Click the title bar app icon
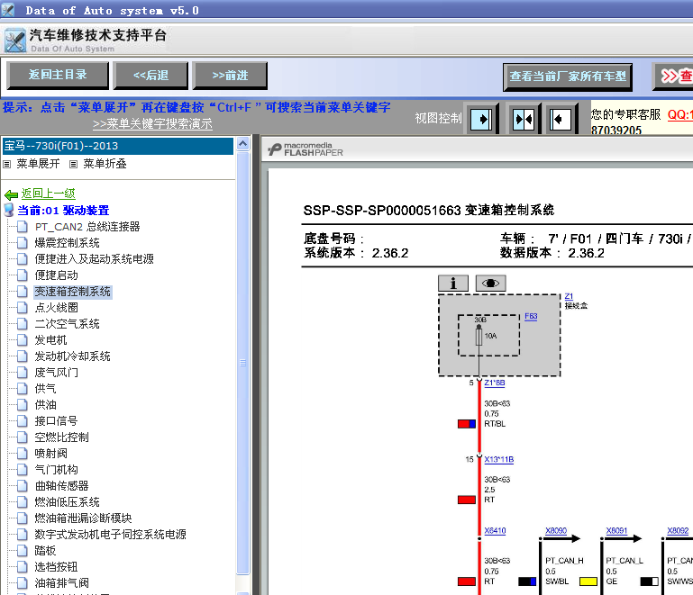The width and height of the screenshot is (693, 595). (7, 10)
